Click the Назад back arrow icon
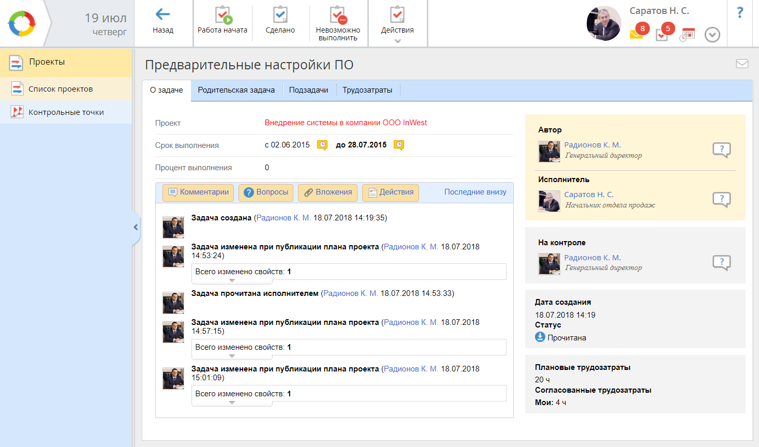The image size is (759, 447). [163, 14]
